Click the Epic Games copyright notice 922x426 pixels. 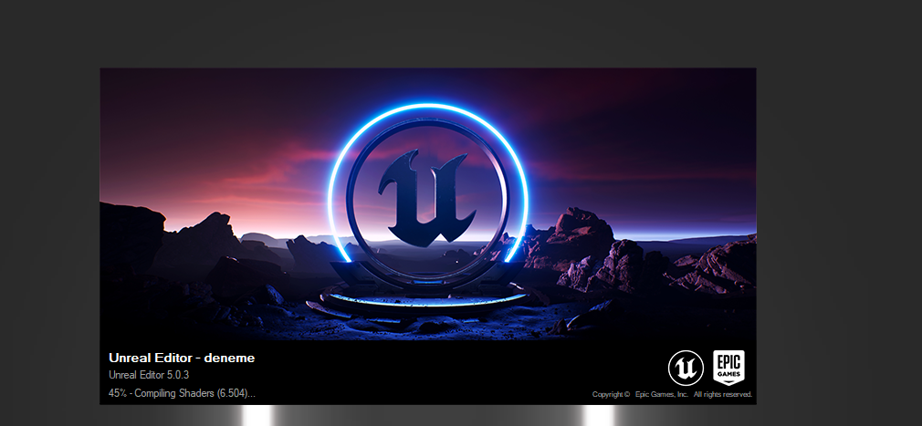coord(672,394)
